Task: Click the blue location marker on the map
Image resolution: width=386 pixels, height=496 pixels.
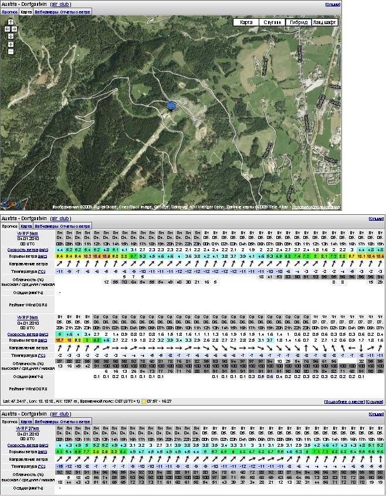Action: (171, 105)
